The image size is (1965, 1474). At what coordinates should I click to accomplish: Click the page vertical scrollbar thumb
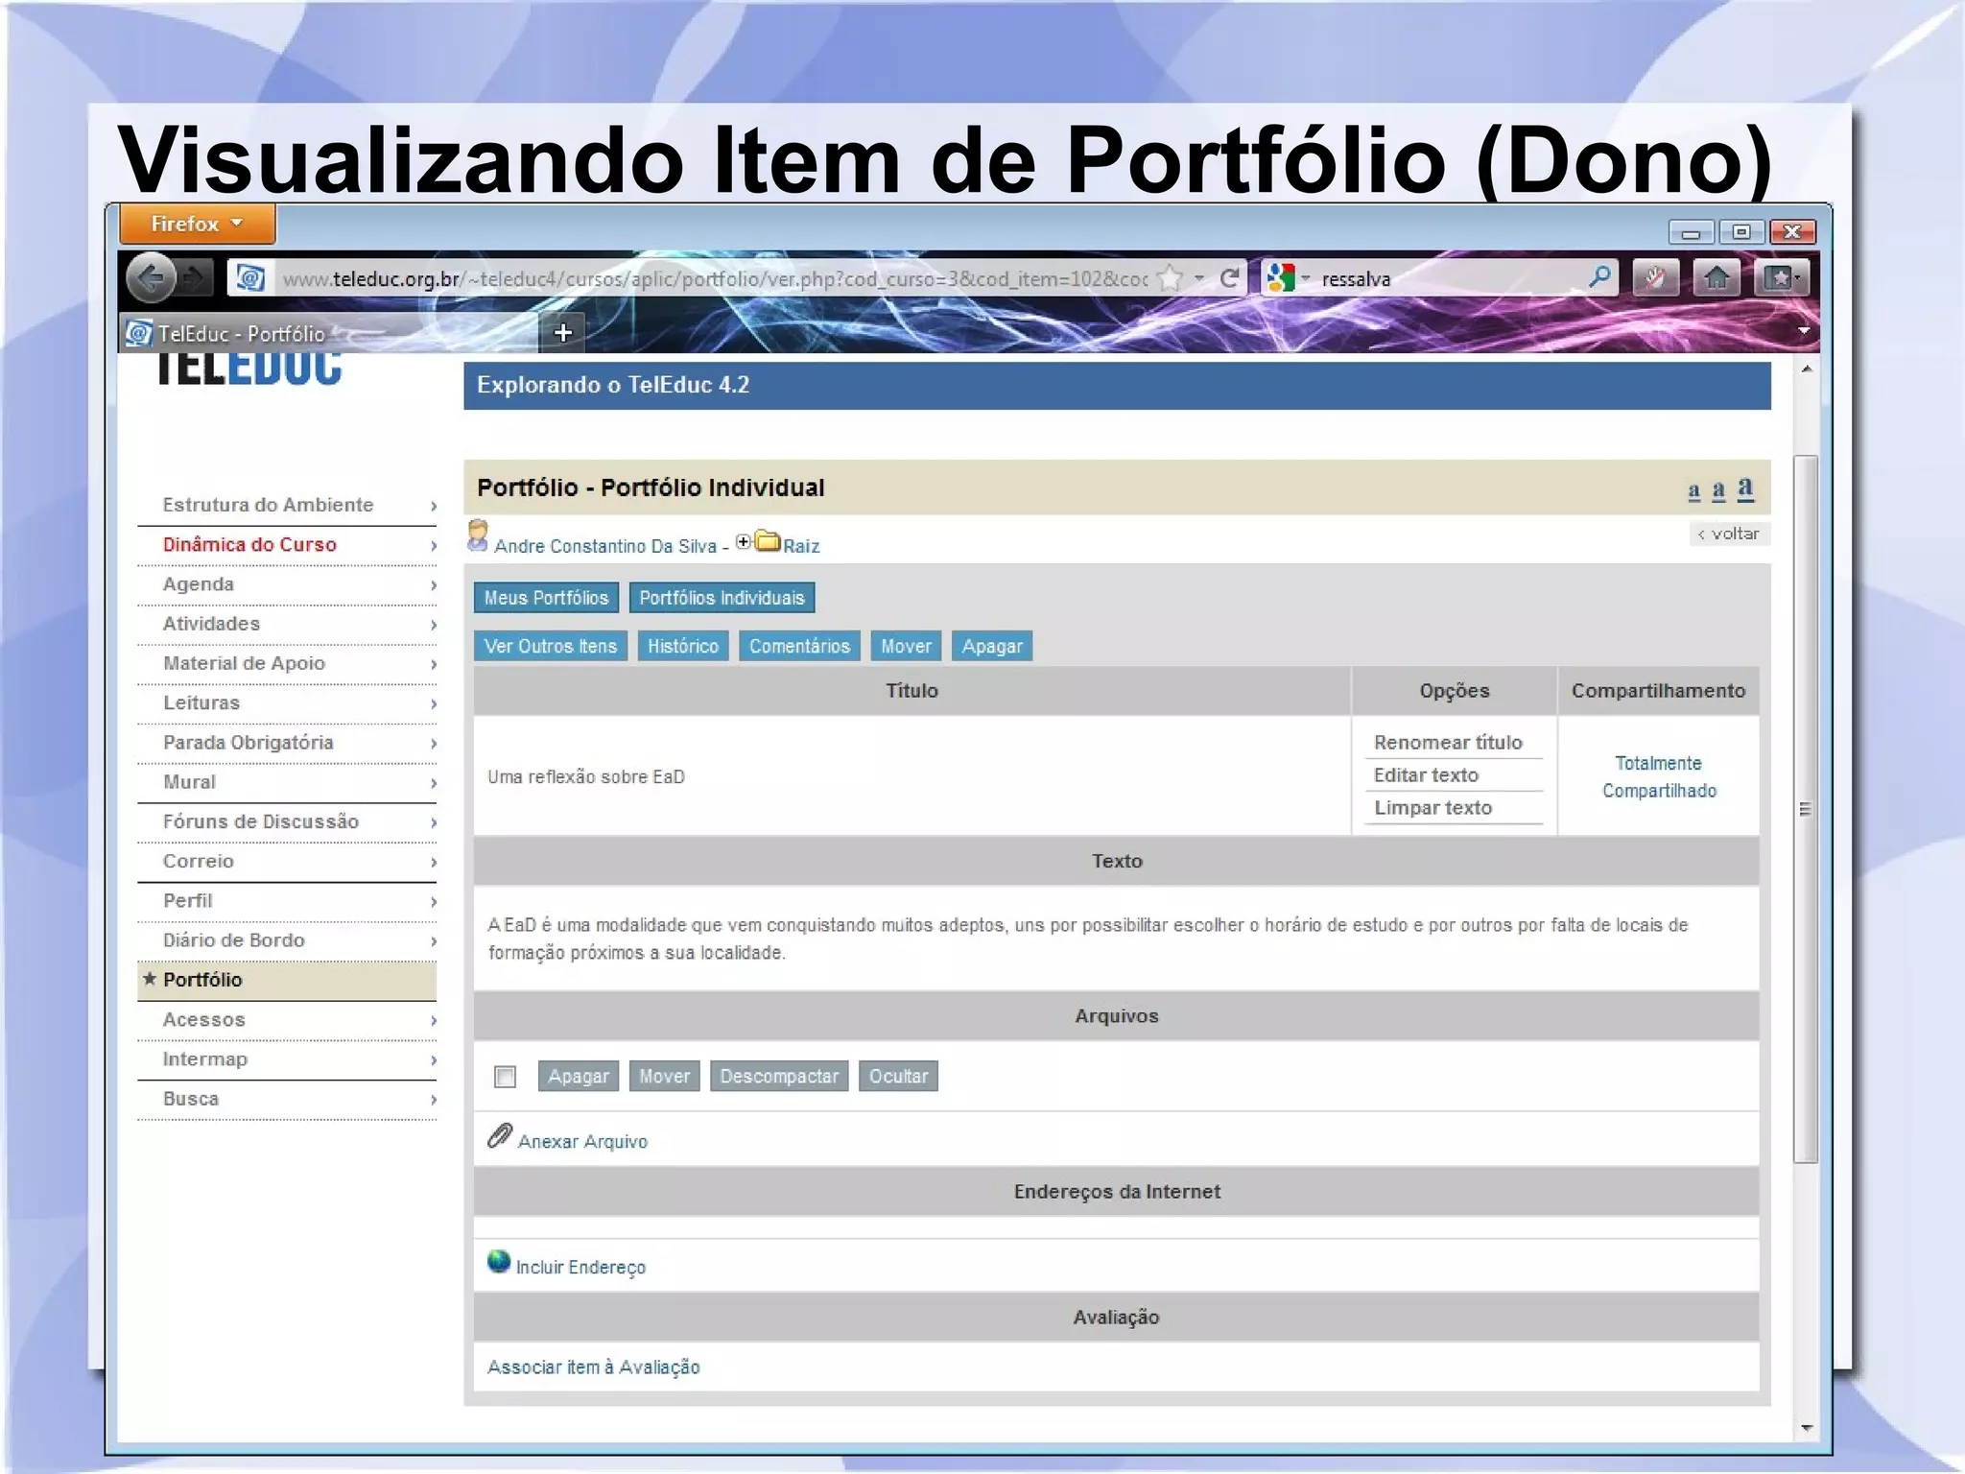(x=1805, y=809)
